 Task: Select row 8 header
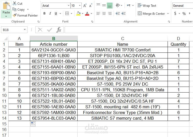pyautogui.click(x=4, y=84)
